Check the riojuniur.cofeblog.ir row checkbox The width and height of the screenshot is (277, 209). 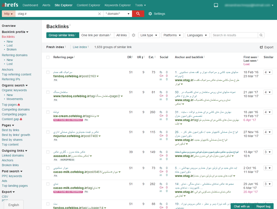click(48, 132)
